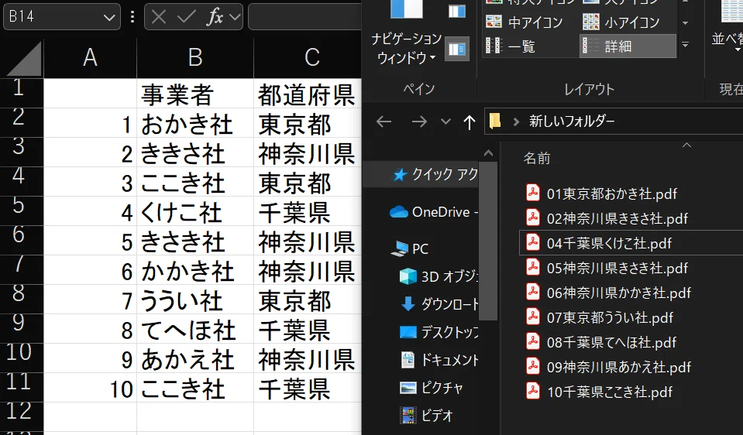
Task: Select cell かかき社 in column B
Action: click(x=195, y=270)
